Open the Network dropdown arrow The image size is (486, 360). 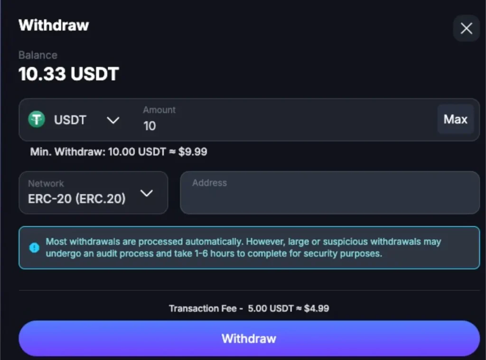tap(147, 193)
